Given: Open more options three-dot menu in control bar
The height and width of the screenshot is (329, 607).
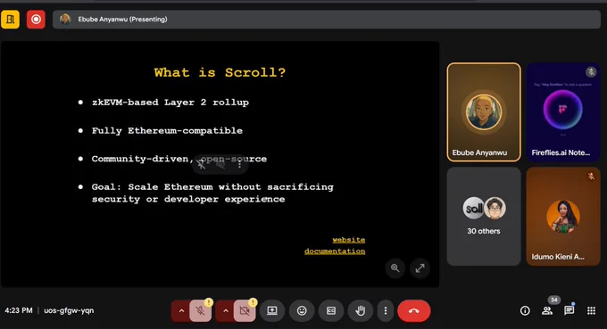Looking at the screenshot, I should (x=386, y=311).
